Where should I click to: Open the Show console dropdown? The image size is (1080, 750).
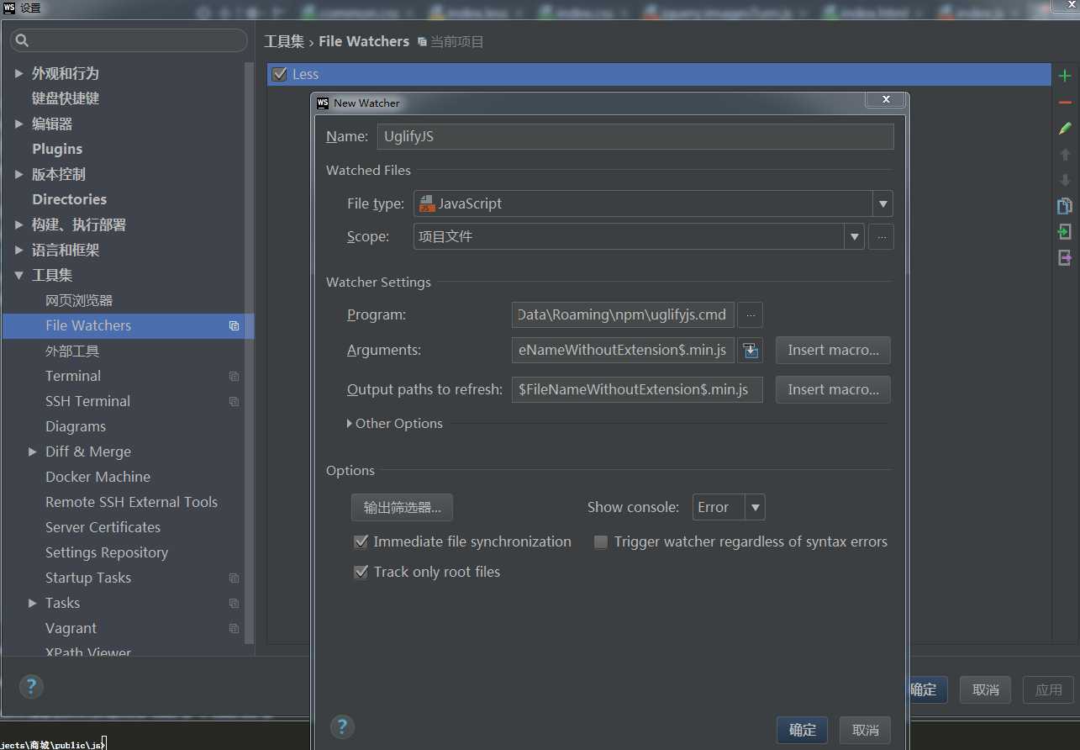(x=756, y=507)
